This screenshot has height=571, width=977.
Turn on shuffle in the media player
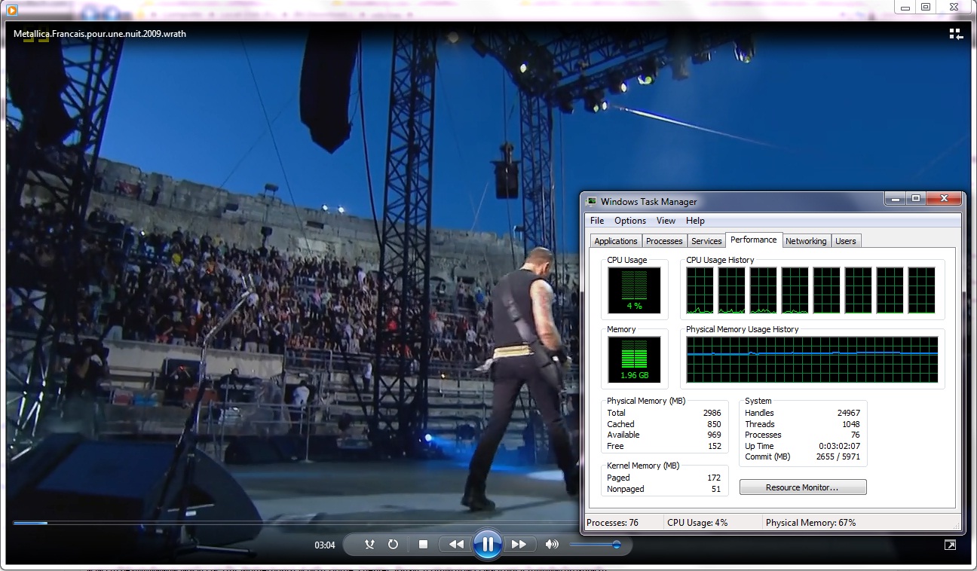(x=369, y=544)
